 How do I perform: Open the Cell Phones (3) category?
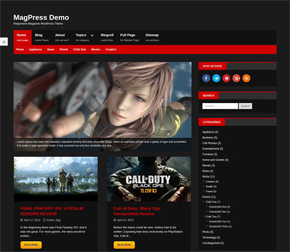coord(212,143)
